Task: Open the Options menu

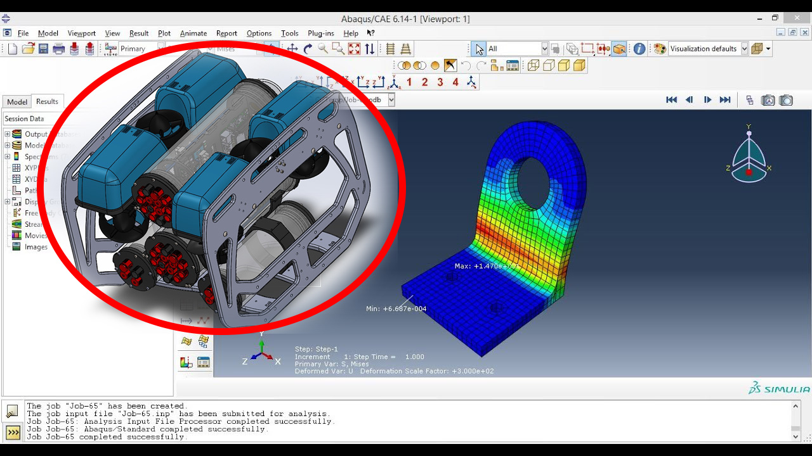Action: tap(259, 34)
